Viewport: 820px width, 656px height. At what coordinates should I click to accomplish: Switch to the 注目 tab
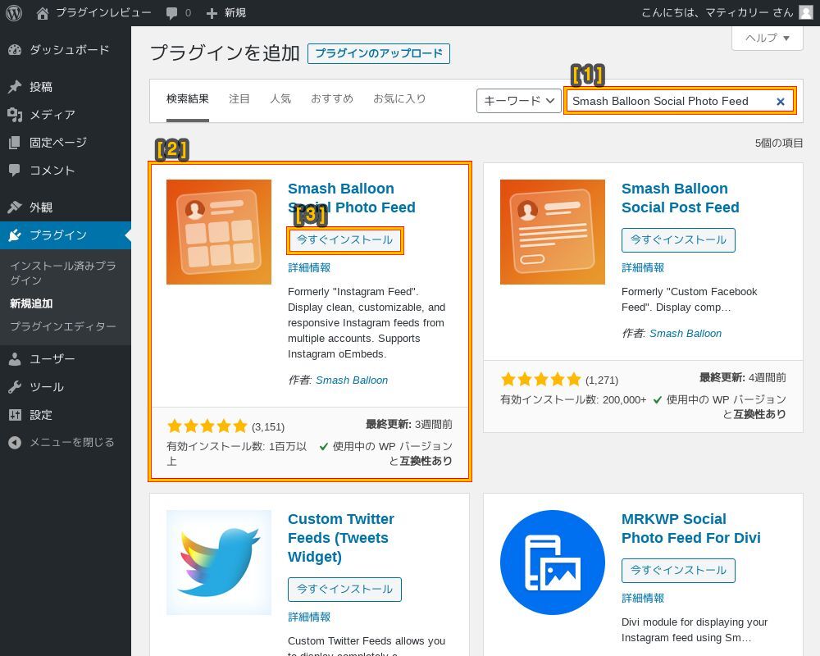(x=239, y=99)
